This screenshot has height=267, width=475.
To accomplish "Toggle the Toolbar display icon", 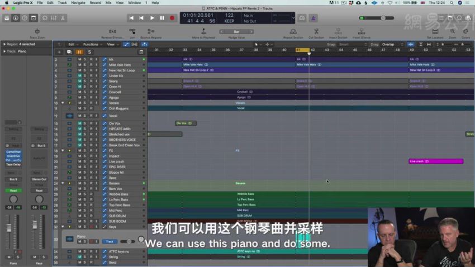I will tap(34, 18).
